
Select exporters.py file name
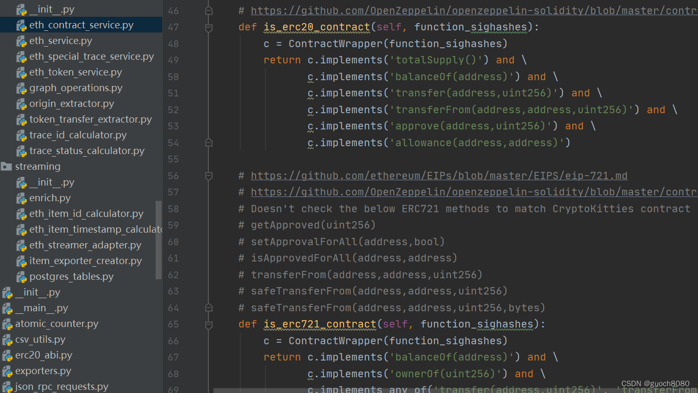pos(43,371)
